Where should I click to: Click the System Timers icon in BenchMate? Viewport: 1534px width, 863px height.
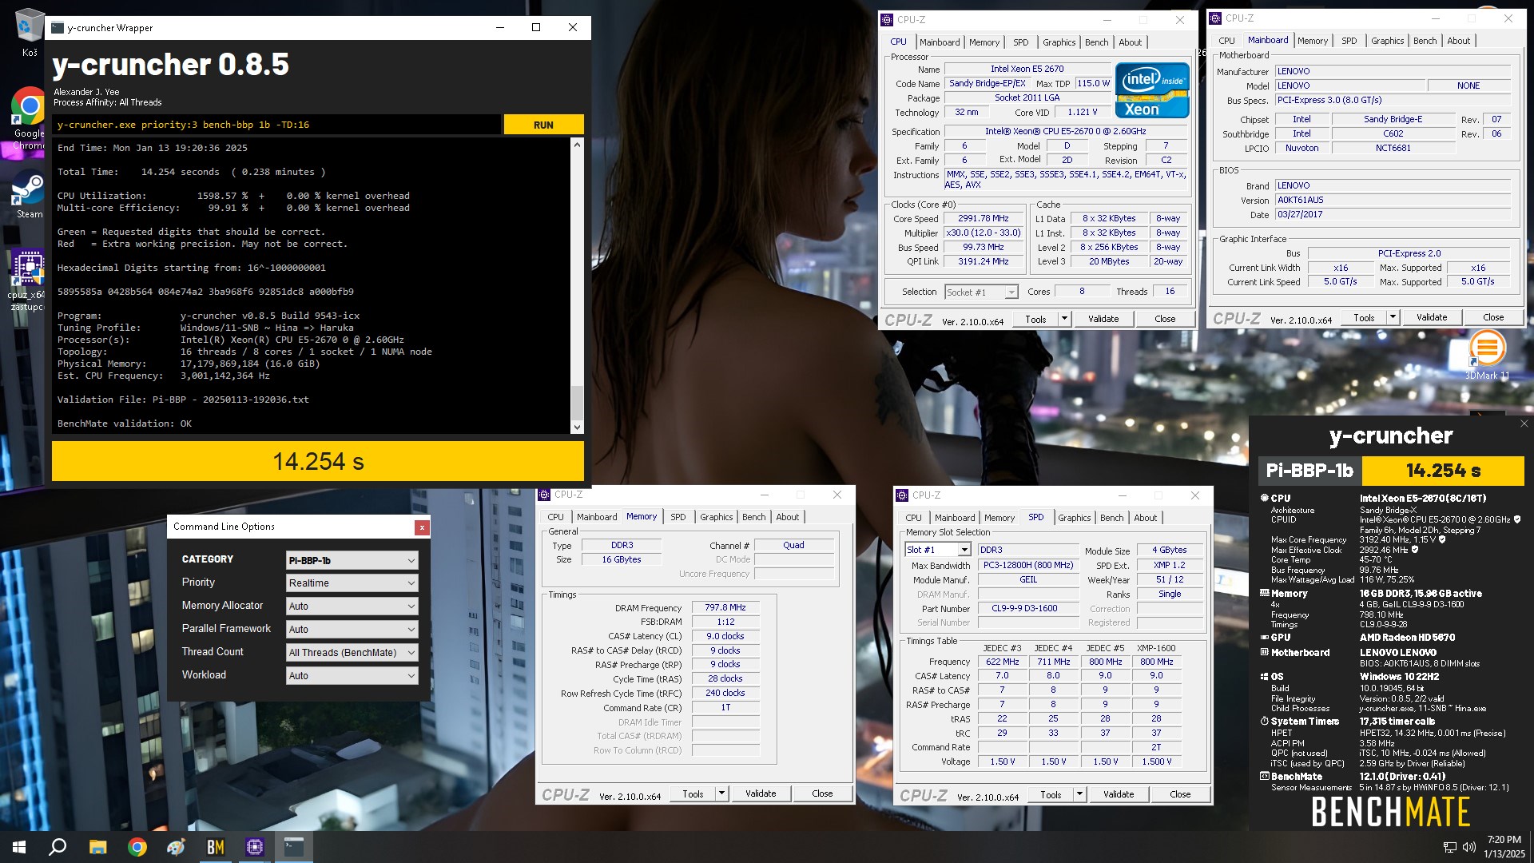pos(1265,721)
